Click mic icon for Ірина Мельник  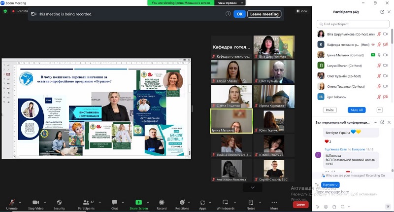(379, 55)
